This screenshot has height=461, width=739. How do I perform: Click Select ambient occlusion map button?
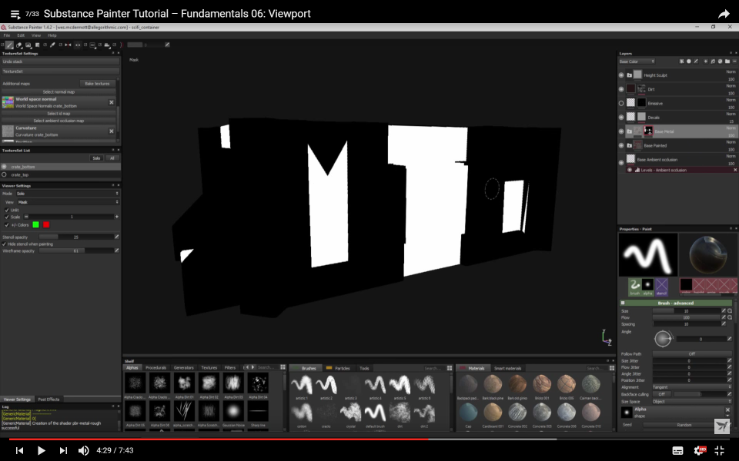click(59, 121)
